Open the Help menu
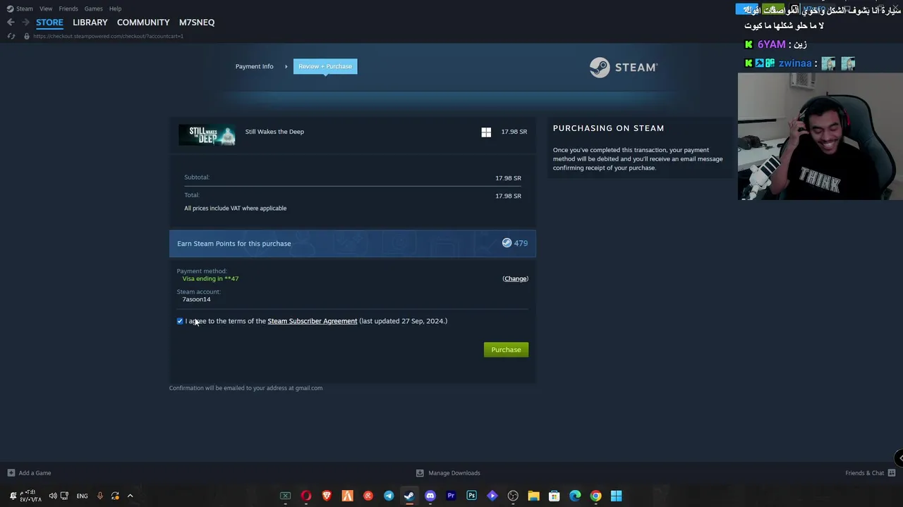 115,8
